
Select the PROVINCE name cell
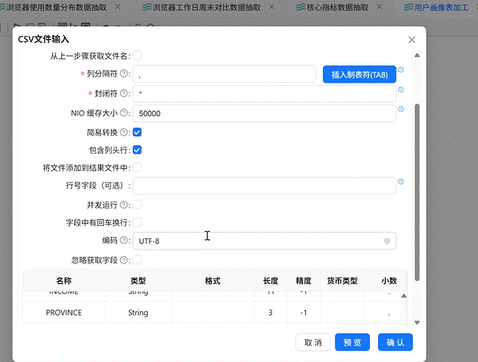pos(64,313)
